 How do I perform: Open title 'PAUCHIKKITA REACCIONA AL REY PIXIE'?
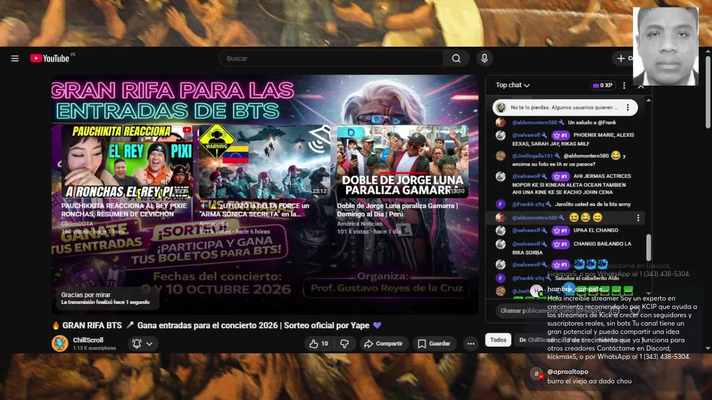pos(124,209)
